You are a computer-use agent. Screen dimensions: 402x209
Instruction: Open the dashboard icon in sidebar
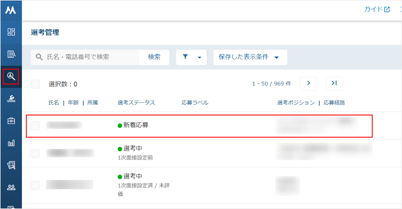pyautogui.click(x=11, y=32)
